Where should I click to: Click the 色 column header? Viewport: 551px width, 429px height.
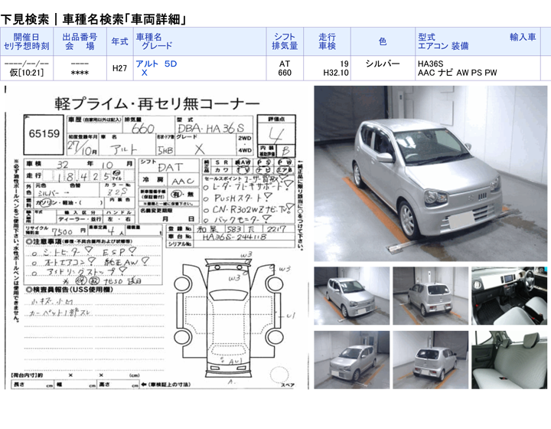point(383,41)
